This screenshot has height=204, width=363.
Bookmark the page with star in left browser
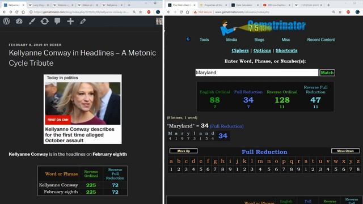(x=141, y=12)
